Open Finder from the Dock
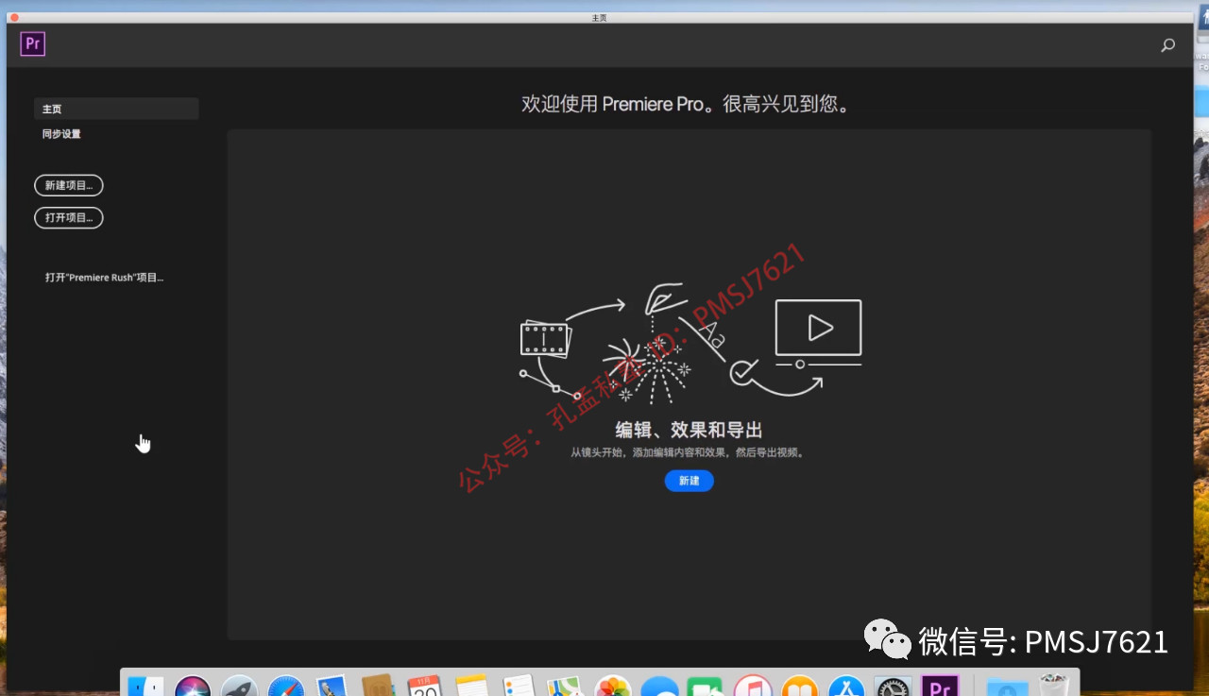The width and height of the screenshot is (1209, 696). [146, 687]
